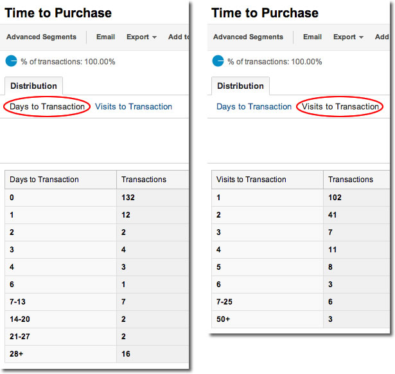Viewport: 395px width, 374px height.
Task: Click Email in the right panel toolbar
Action: click(x=312, y=37)
